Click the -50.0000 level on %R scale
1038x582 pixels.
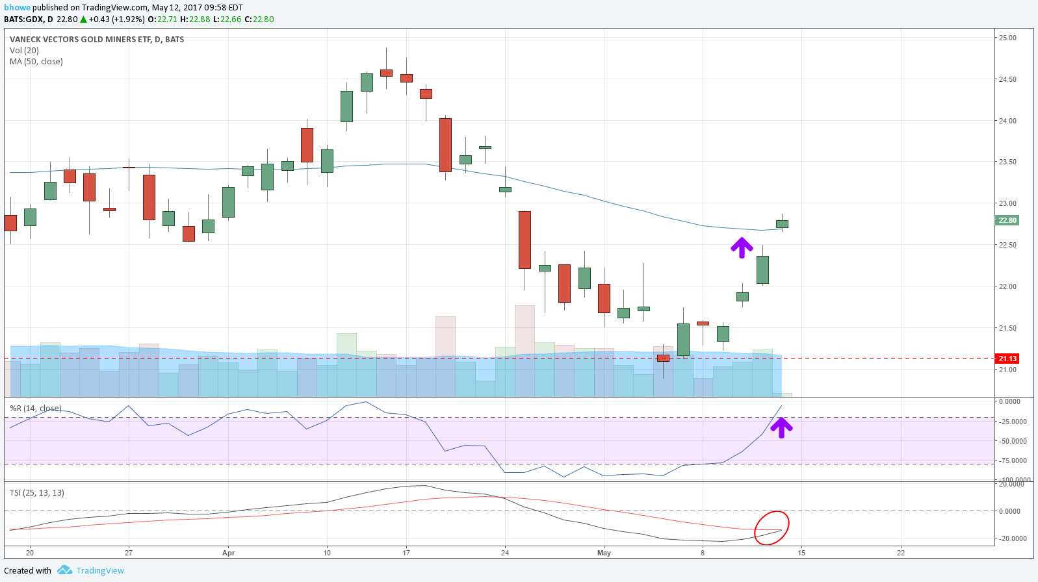coord(1012,441)
